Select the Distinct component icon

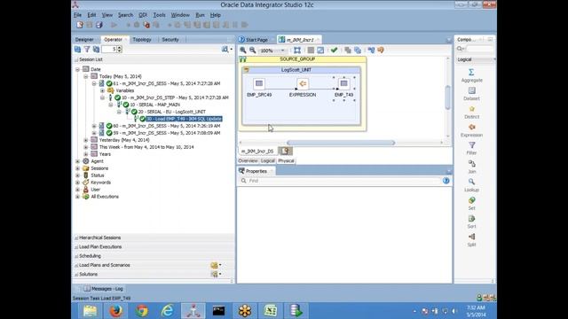click(471, 109)
